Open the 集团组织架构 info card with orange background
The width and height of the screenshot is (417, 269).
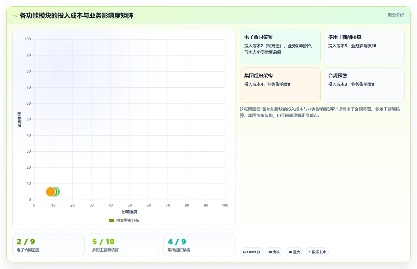click(x=280, y=85)
